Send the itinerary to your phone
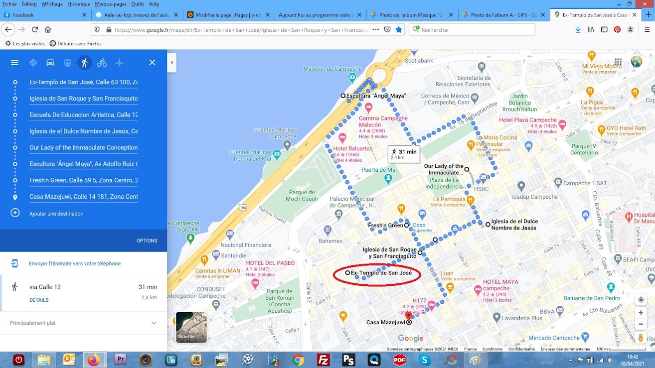The height and width of the screenshot is (368, 655). tap(75, 263)
